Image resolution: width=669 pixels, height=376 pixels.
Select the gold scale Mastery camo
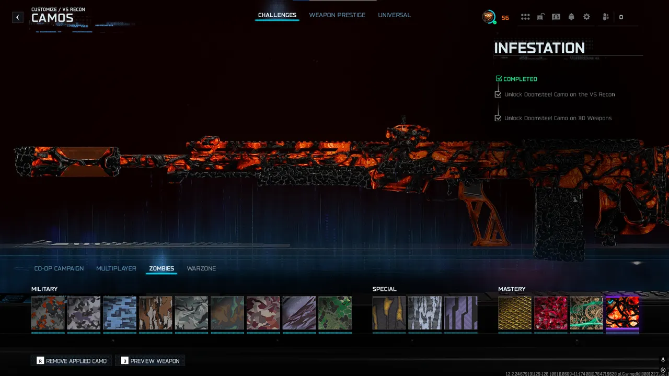tap(515, 313)
